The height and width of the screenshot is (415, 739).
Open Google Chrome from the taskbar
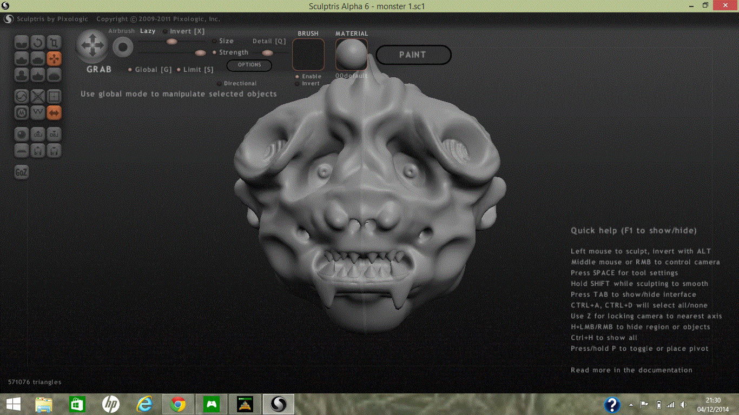pos(178,404)
